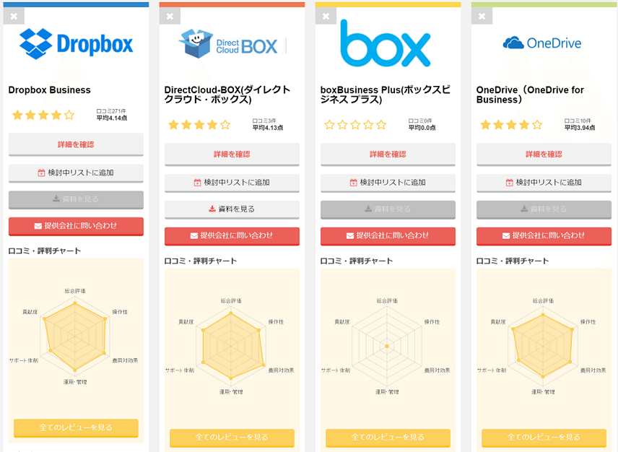
Task: Add Dropbox Business to 検討中リスト
Action: (x=76, y=173)
